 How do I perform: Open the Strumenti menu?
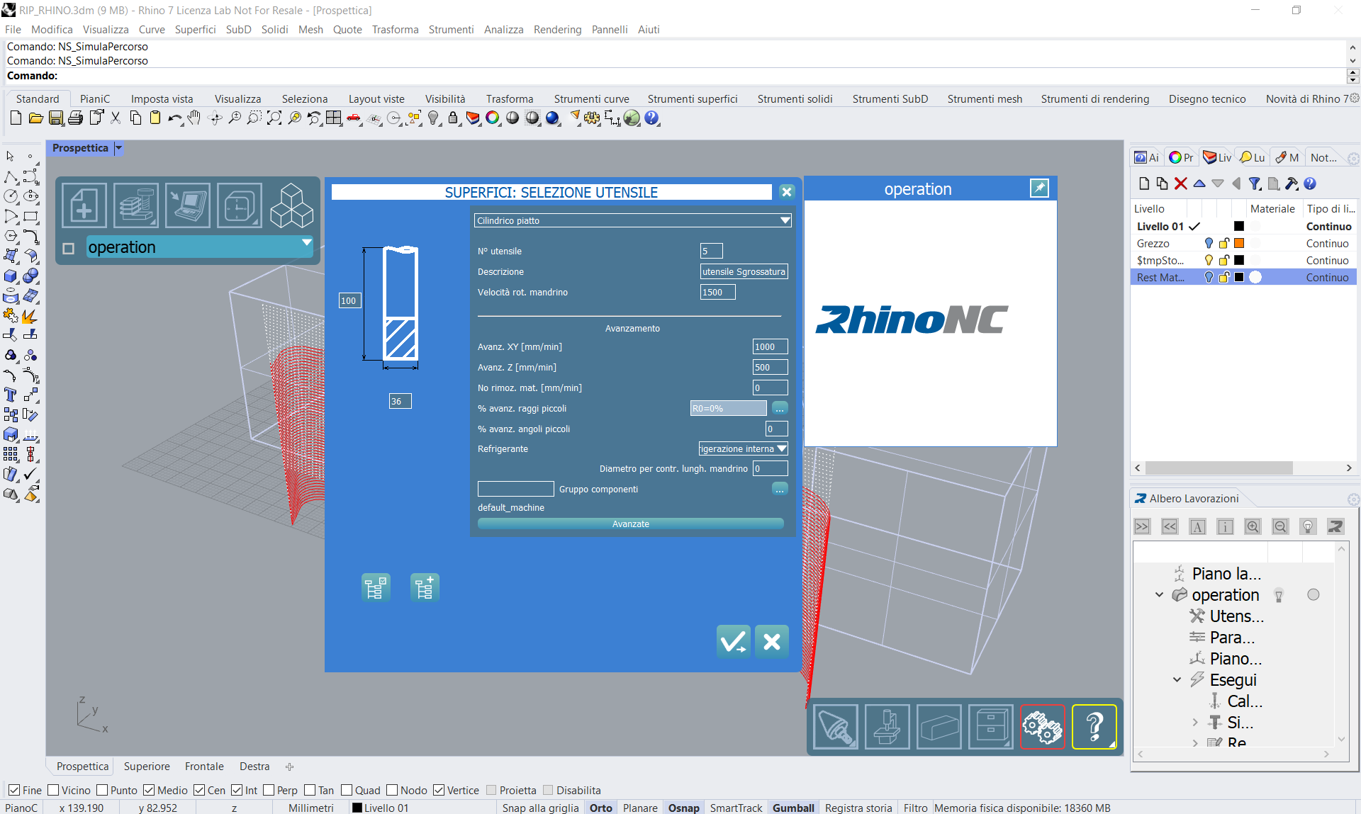pos(449,29)
